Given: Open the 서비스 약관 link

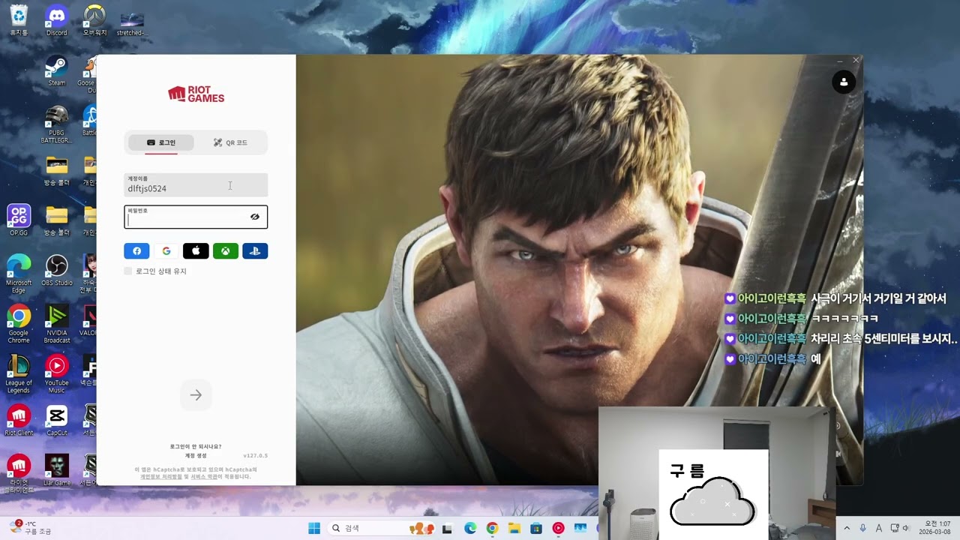Looking at the screenshot, I should point(204,476).
